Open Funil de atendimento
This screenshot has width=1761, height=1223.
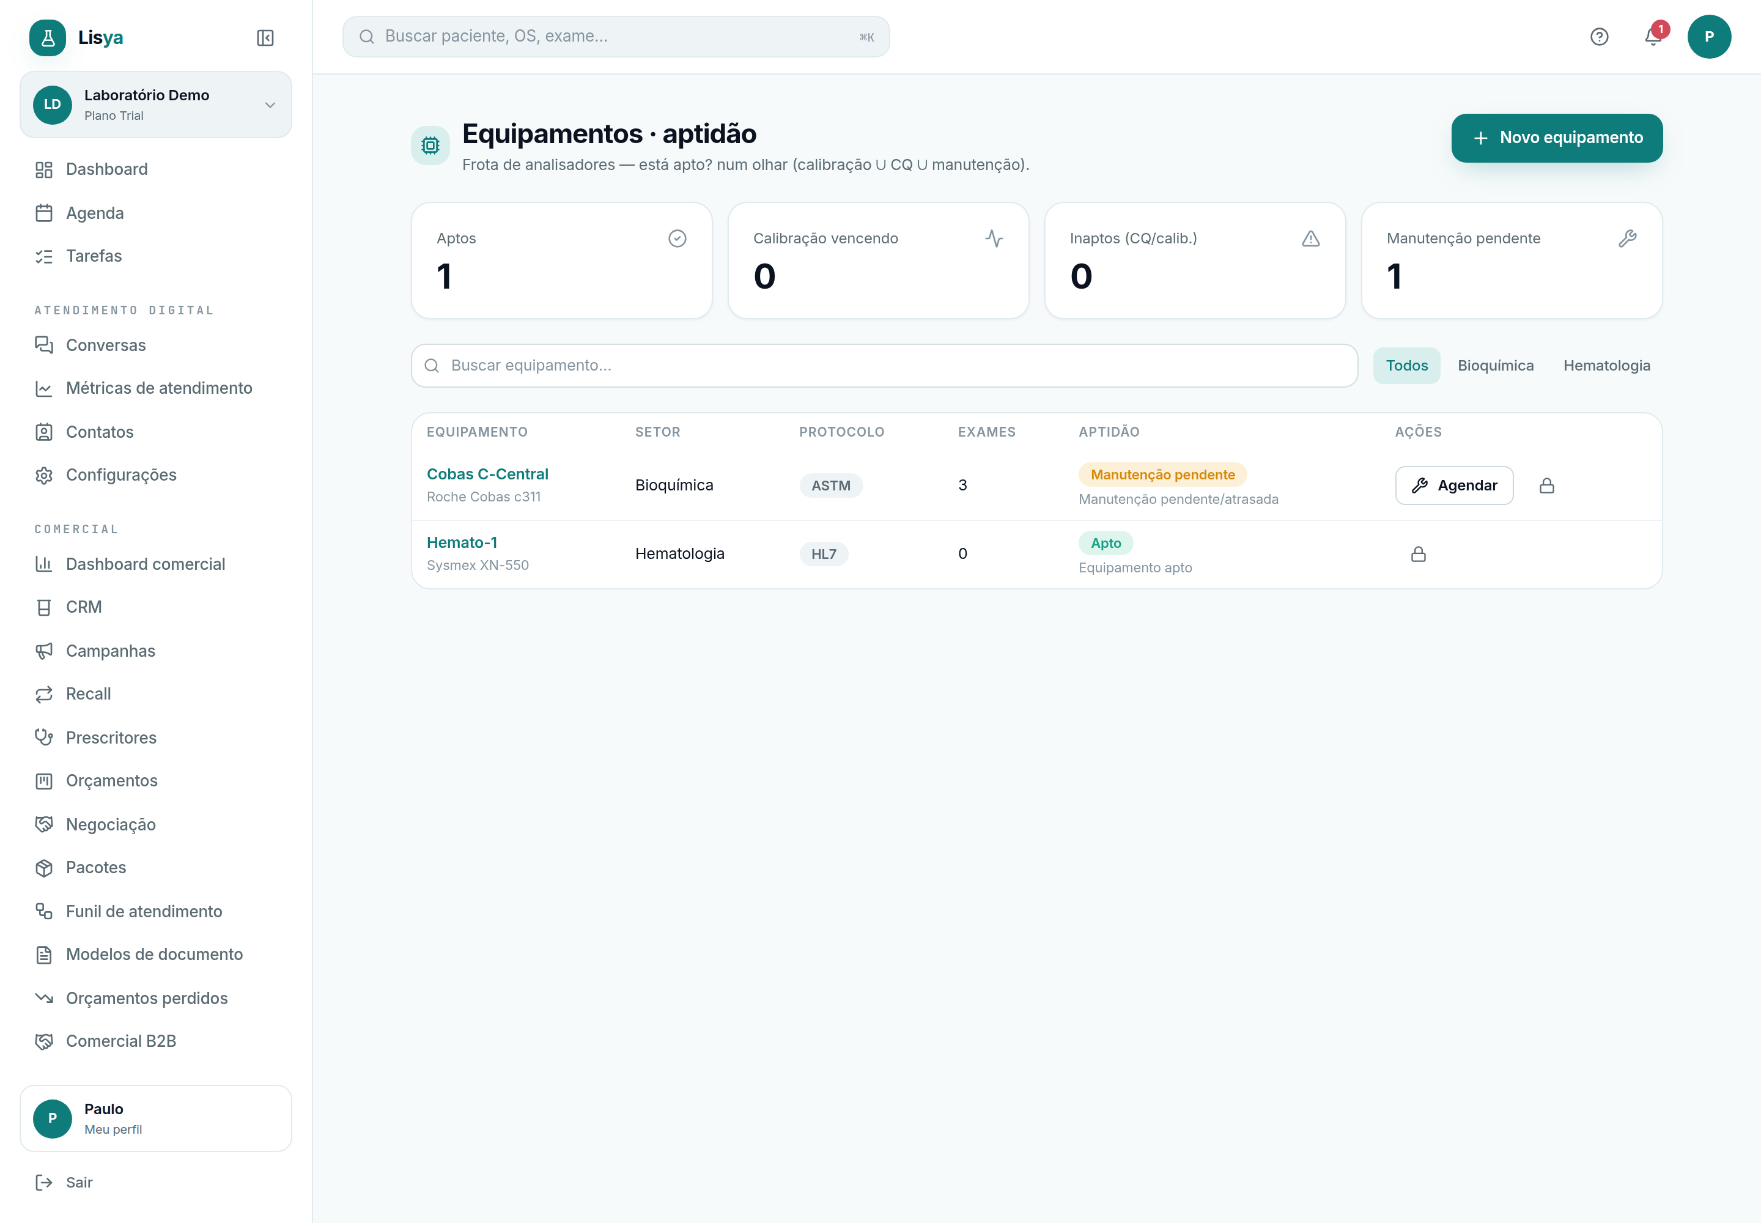click(155, 911)
